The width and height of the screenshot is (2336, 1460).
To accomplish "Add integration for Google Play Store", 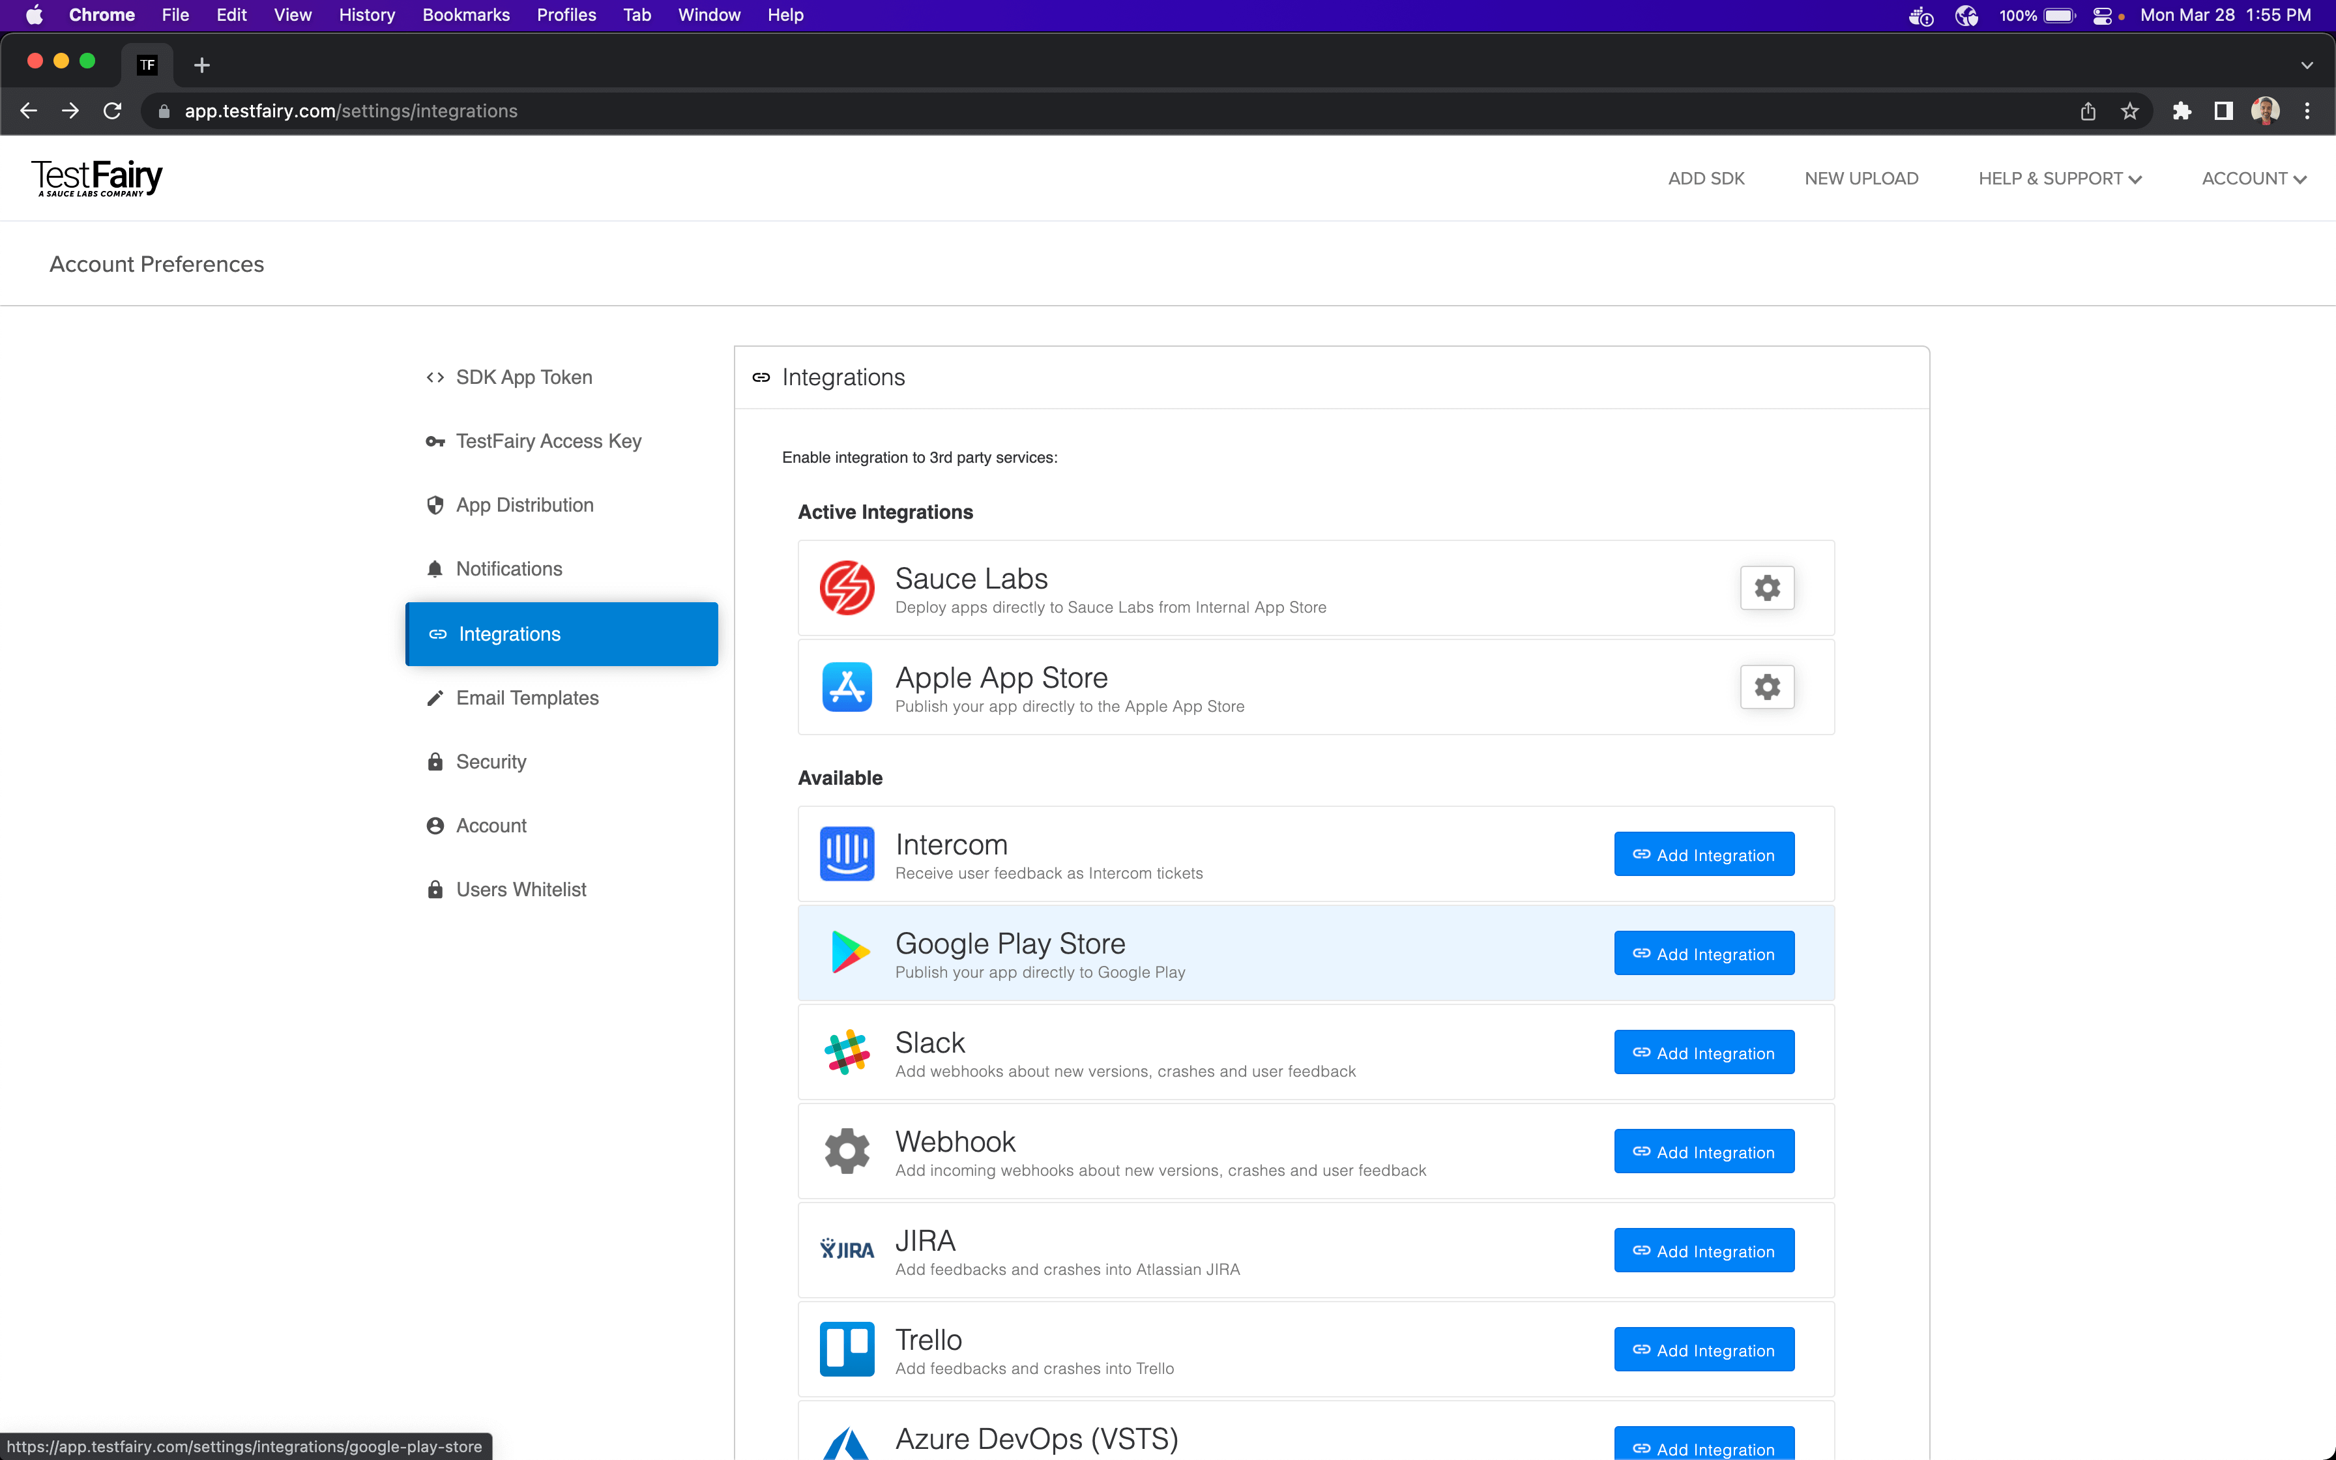I will pyautogui.click(x=1704, y=952).
